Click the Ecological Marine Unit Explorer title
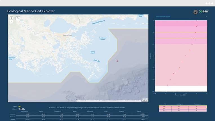 (31, 11)
